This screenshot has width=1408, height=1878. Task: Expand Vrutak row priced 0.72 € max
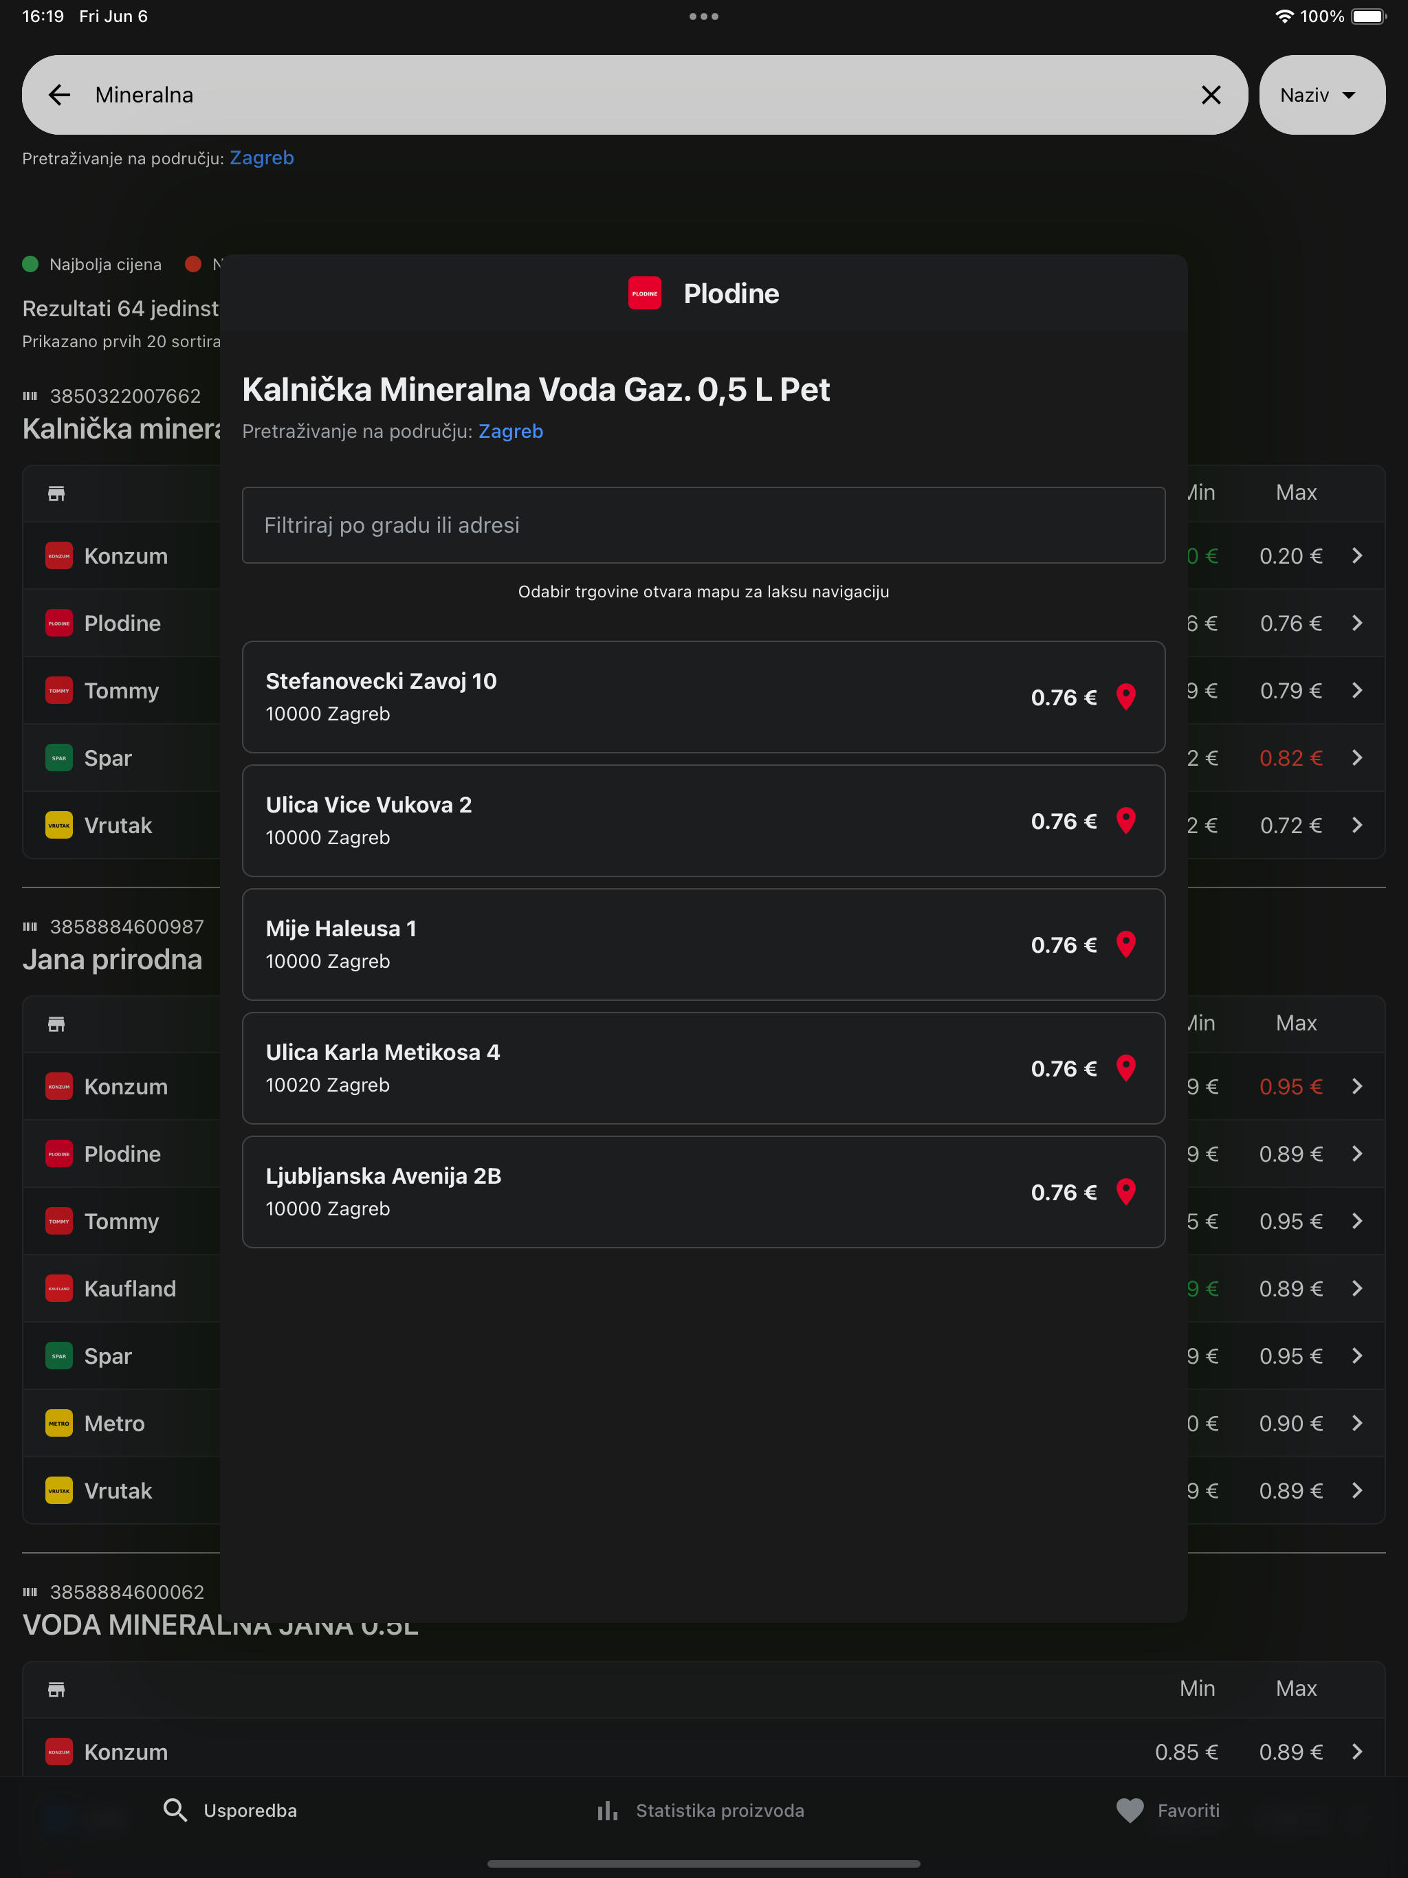(1357, 825)
